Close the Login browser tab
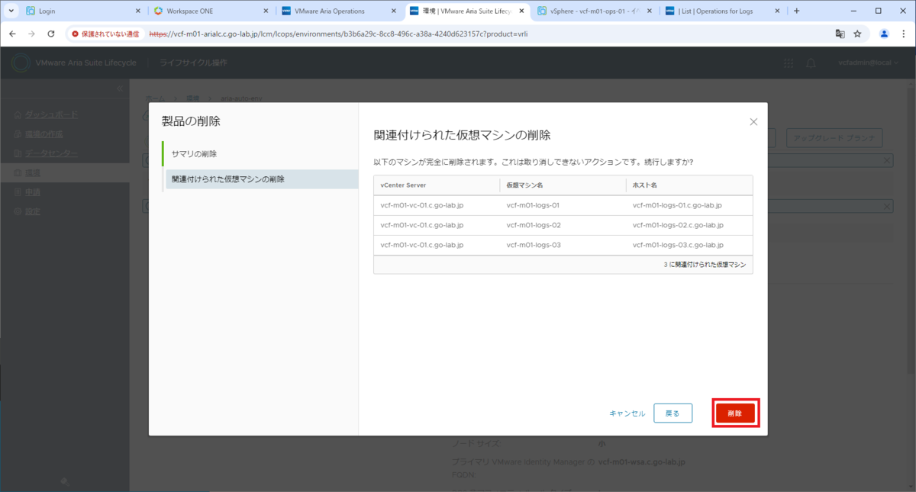The image size is (916, 492). (x=137, y=11)
